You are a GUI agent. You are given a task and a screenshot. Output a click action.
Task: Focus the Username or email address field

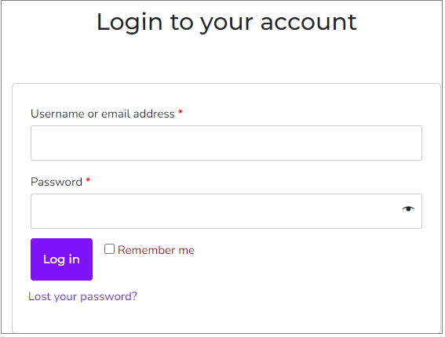228,143
